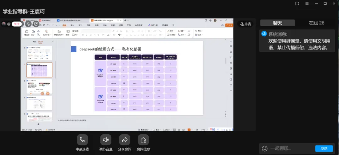This screenshot has height=155, width=339.
Task: Open the hamburger menu in title bar
Action: 306,3
